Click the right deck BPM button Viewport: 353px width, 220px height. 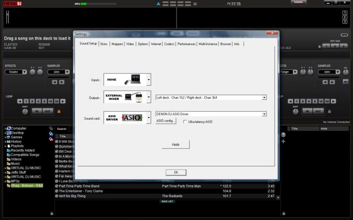(344, 35)
